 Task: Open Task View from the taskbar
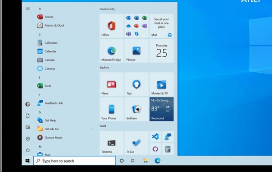tap(133, 161)
